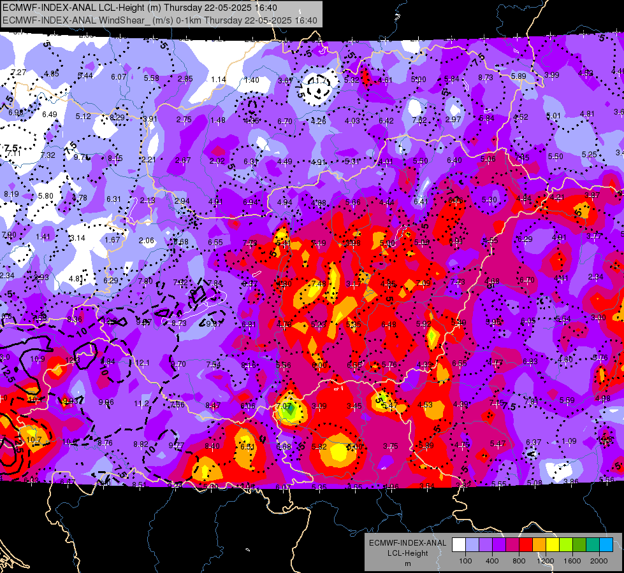Click the orange legend swatch
Image resolution: width=624 pixels, height=573 pixels.
click(539, 545)
